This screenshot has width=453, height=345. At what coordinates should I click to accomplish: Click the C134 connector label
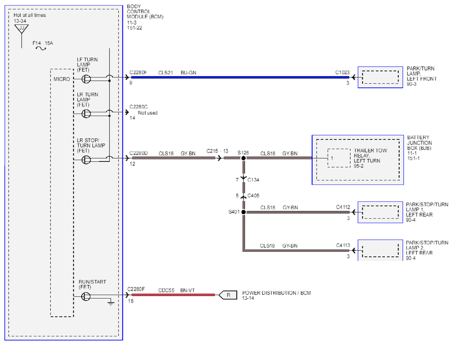(253, 180)
